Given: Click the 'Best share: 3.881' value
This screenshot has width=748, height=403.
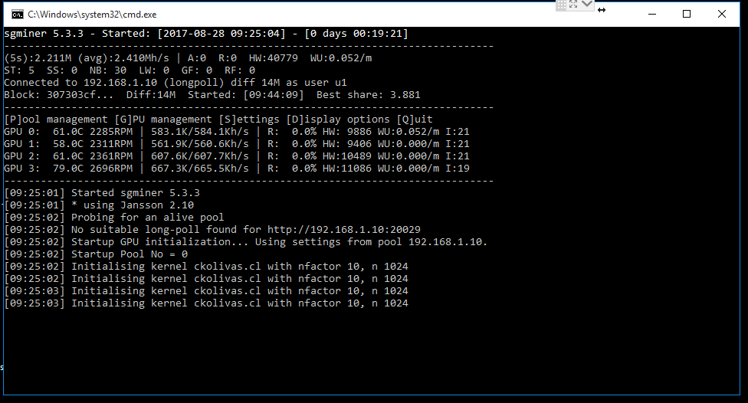Looking at the screenshot, I should pyautogui.click(x=369, y=94).
